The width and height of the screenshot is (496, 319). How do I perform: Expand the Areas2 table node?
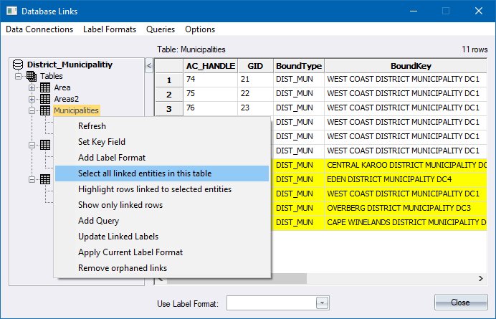click(x=32, y=99)
